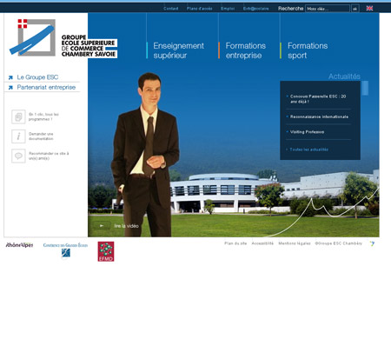This screenshot has height=339, width=391.
Task: Open Enseignement supérieur section
Action: [178, 50]
